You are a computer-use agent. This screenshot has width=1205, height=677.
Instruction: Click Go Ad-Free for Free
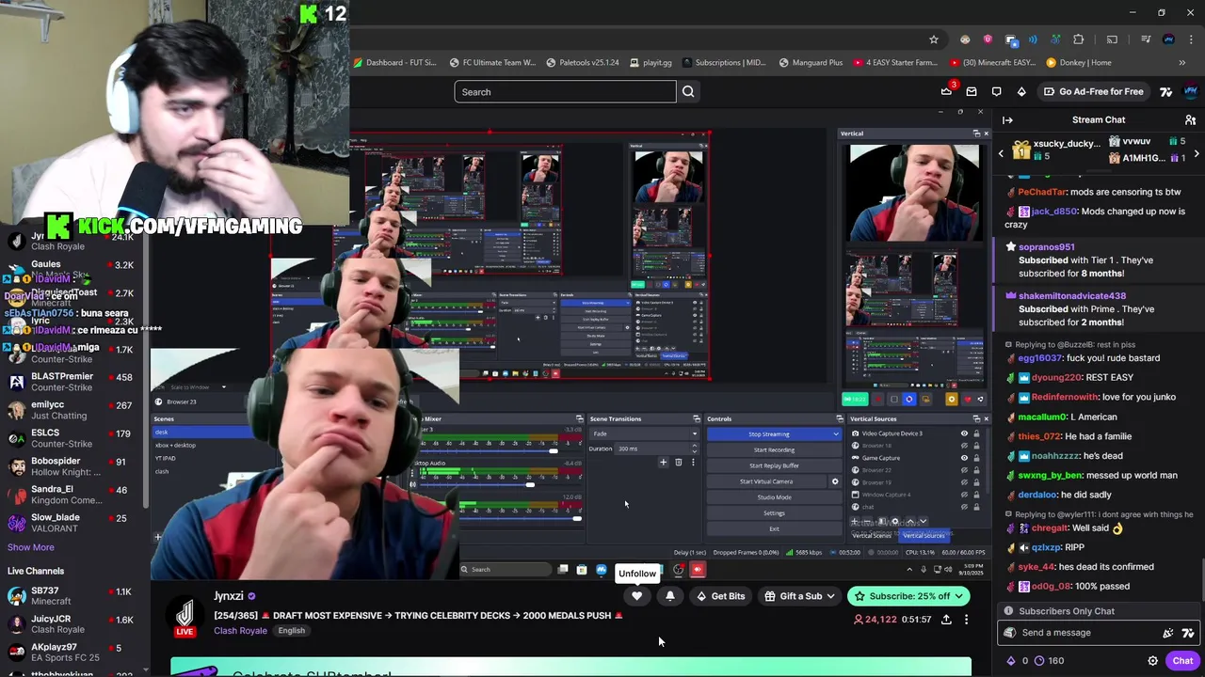click(x=1092, y=92)
